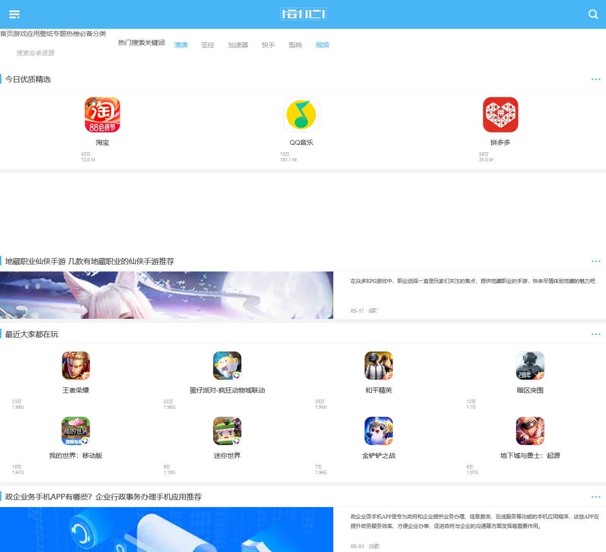This screenshot has height=552, width=606.
Task: Open the 地下城与勇士：起源 game icon
Action: tap(530, 431)
